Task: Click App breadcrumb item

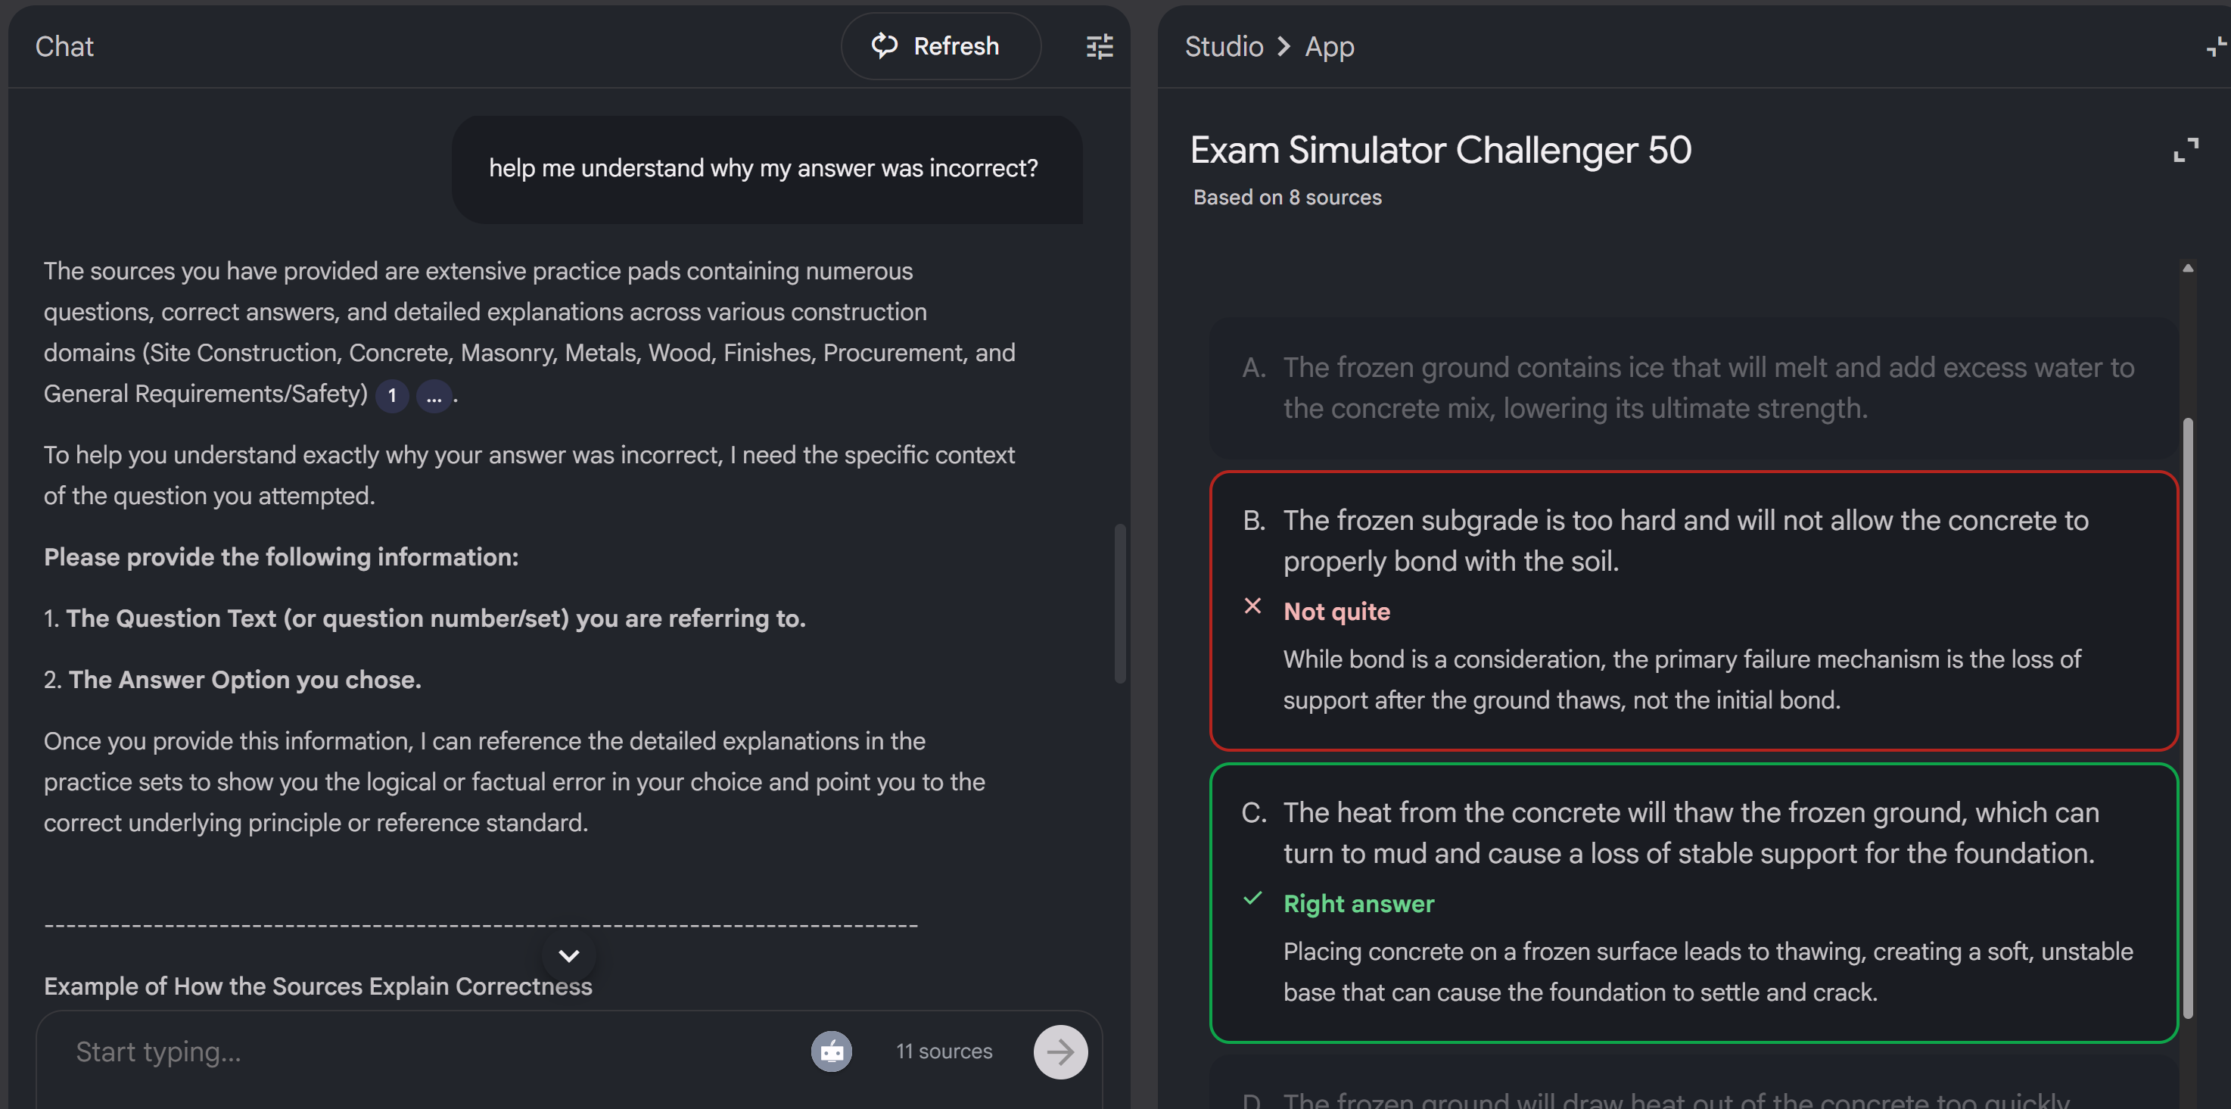Action: [1329, 47]
